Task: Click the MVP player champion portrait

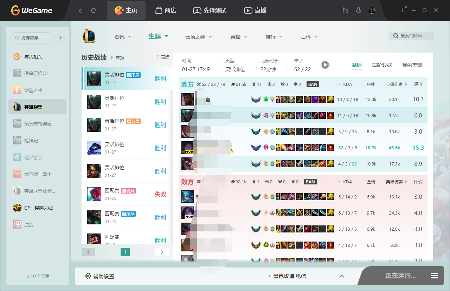Action: pos(188,148)
